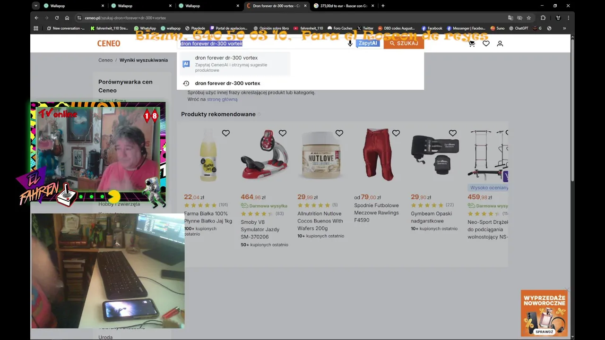605x340 pixels.
Task: Reload the page
Action: 57,18
